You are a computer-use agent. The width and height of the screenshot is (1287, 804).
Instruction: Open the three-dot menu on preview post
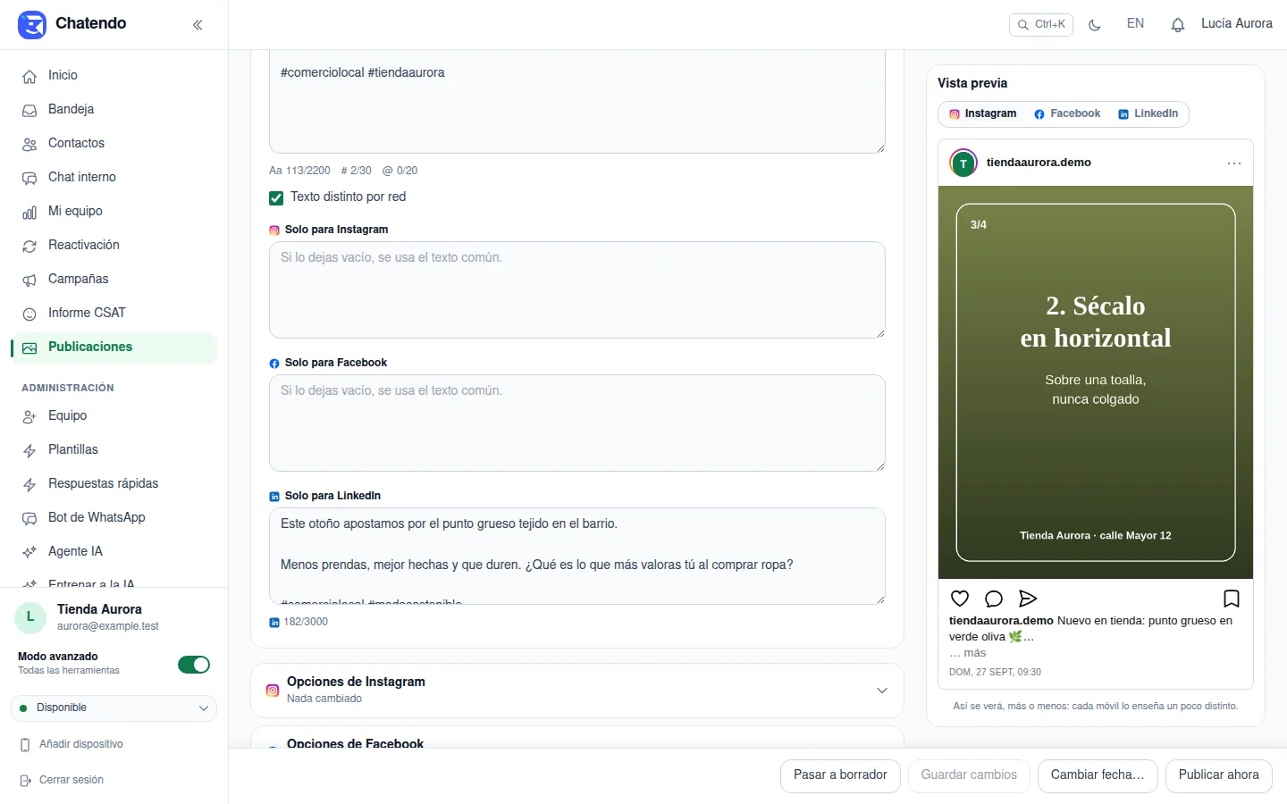click(1234, 163)
